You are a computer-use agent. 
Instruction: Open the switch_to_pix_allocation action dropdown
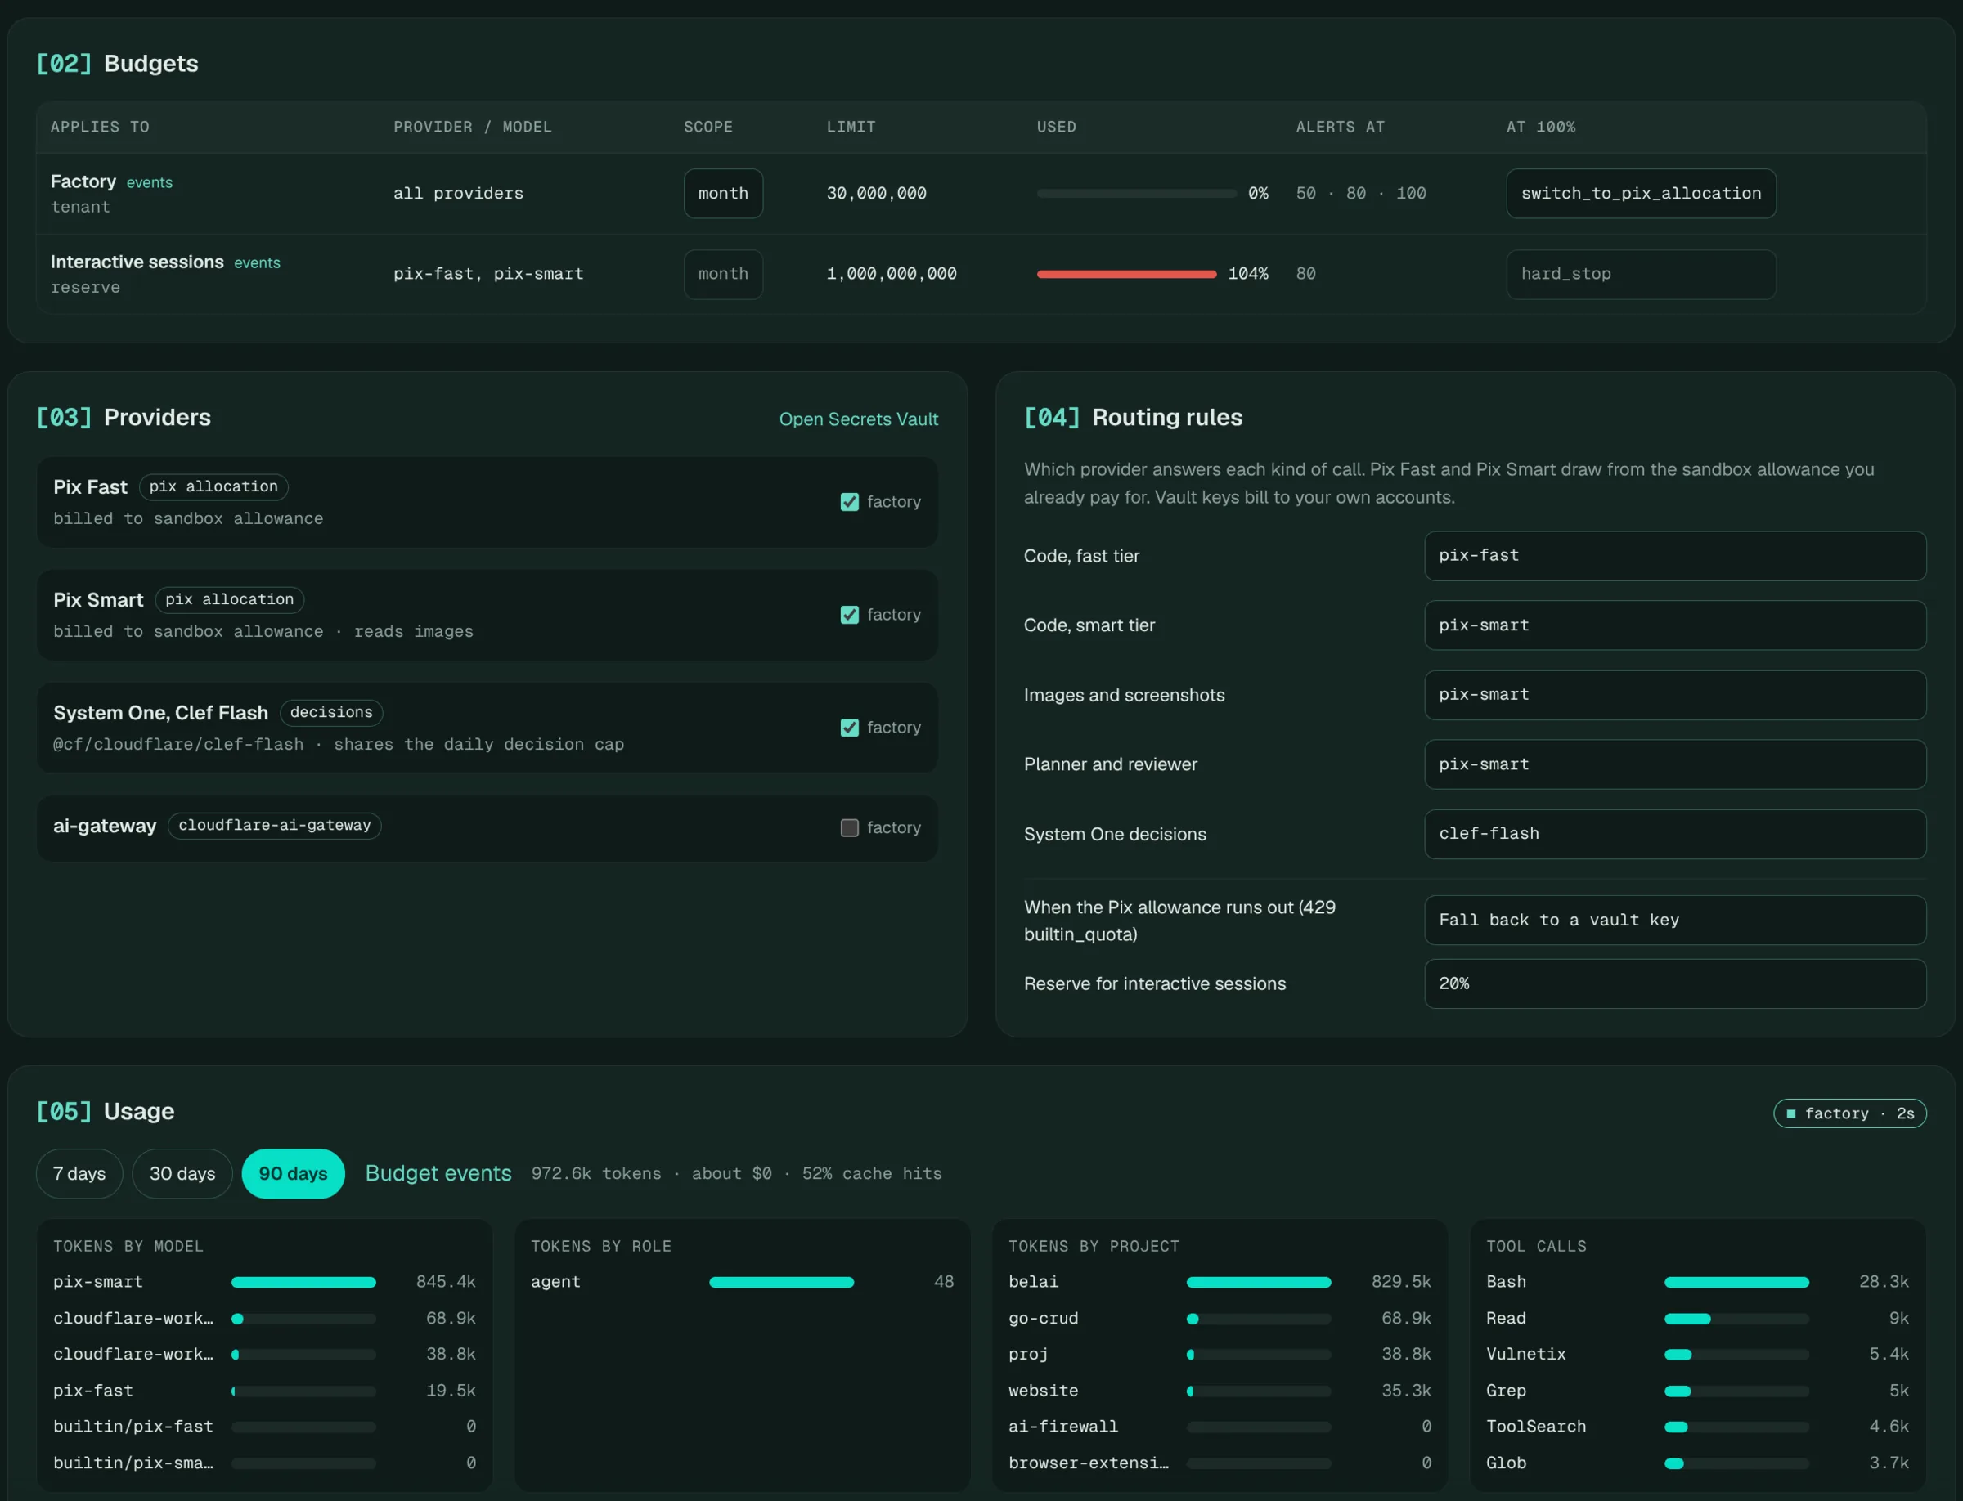click(x=1640, y=193)
